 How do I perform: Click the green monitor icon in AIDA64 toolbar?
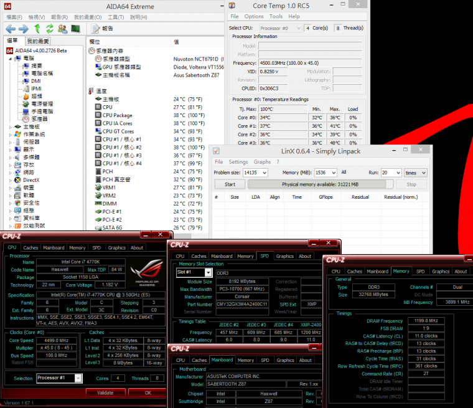click(x=75, y=29)
